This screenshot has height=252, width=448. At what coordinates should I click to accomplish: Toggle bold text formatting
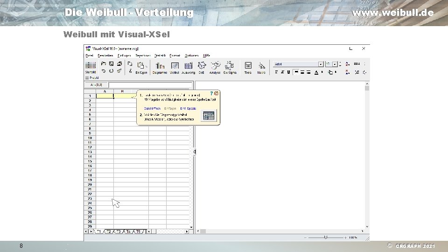click(276, 72)
